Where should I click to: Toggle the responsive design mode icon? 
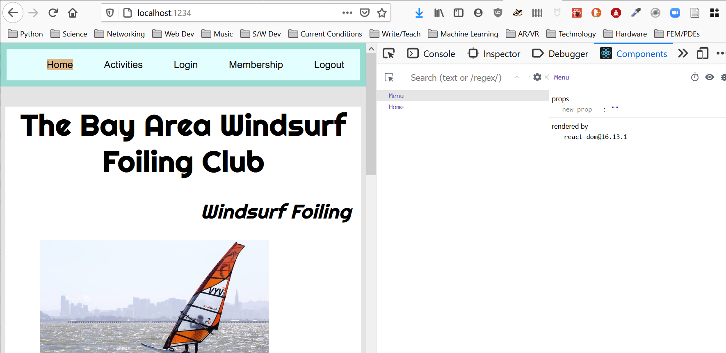(x=703, y=54)
